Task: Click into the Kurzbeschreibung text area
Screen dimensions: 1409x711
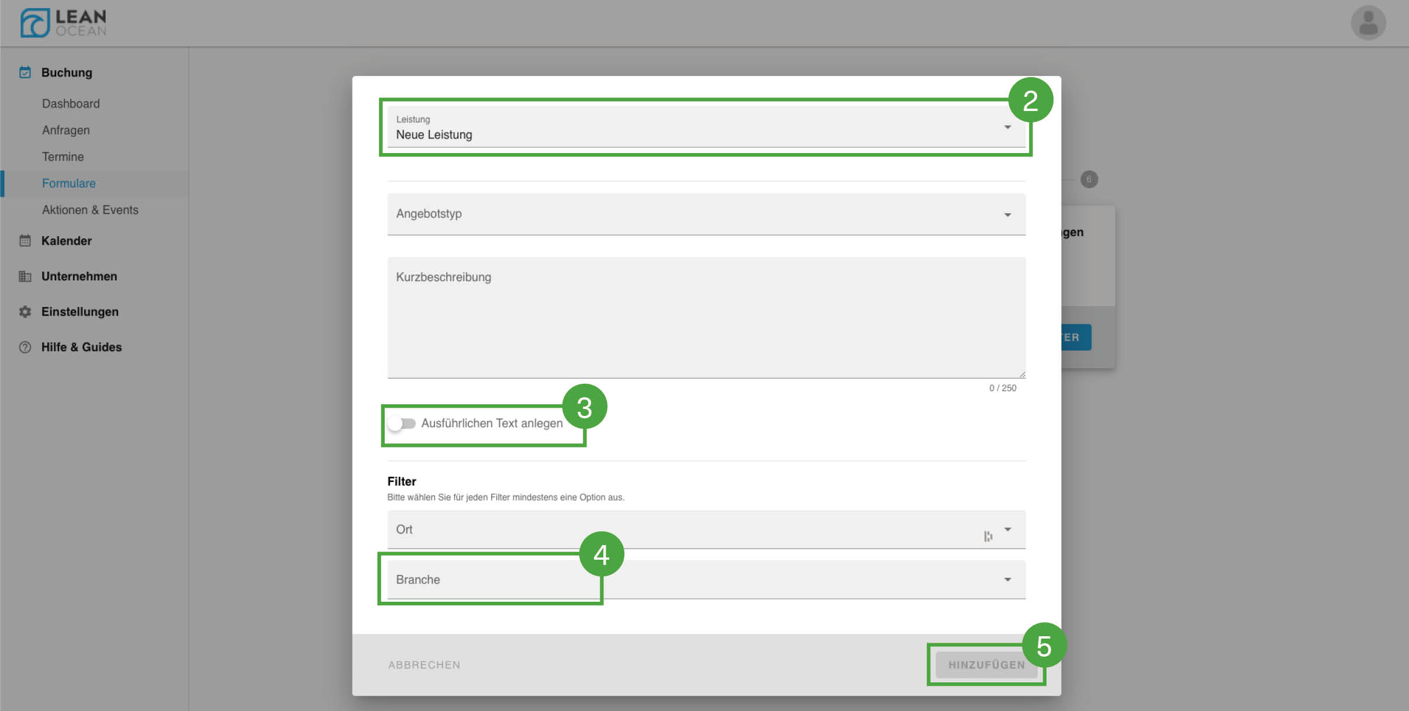Action: [706, 318]
